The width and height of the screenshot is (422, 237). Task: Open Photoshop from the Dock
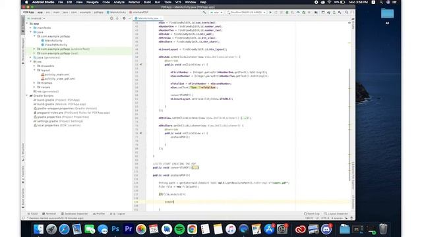[x=115, y=229]
